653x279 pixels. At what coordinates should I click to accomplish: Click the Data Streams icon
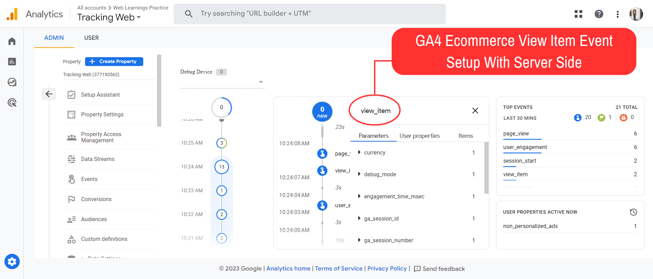(71, 159)
